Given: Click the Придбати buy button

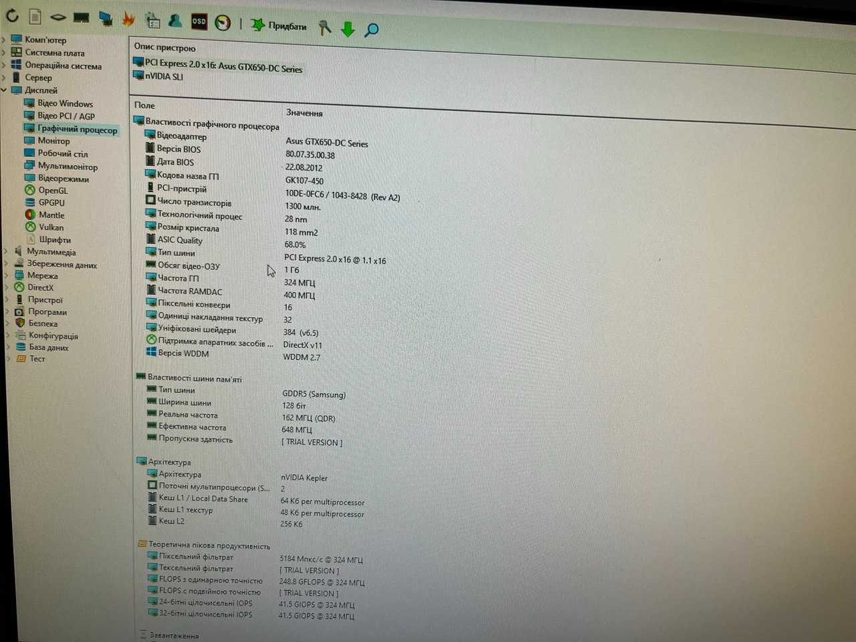Looking at the screenshot, I should pyautogui.click(x=279, y=25).
